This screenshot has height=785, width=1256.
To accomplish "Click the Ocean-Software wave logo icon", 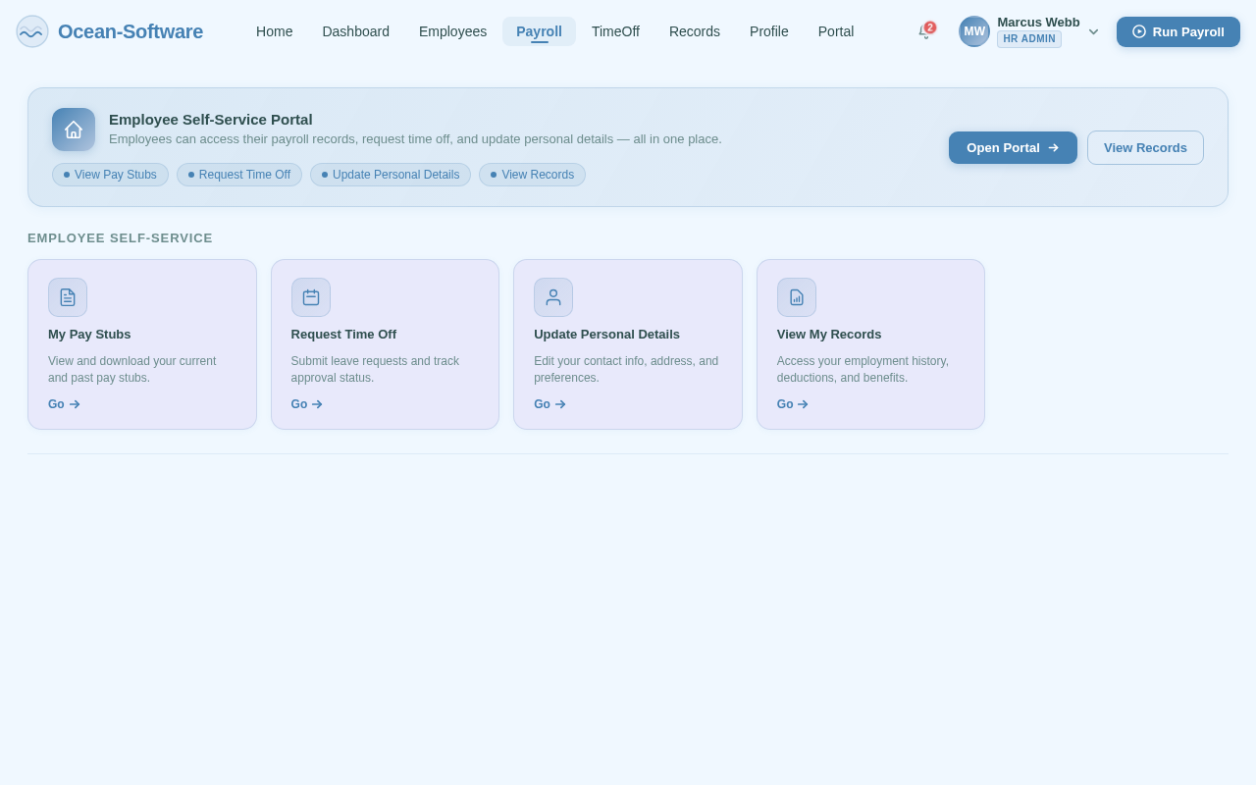I will 31,31.
